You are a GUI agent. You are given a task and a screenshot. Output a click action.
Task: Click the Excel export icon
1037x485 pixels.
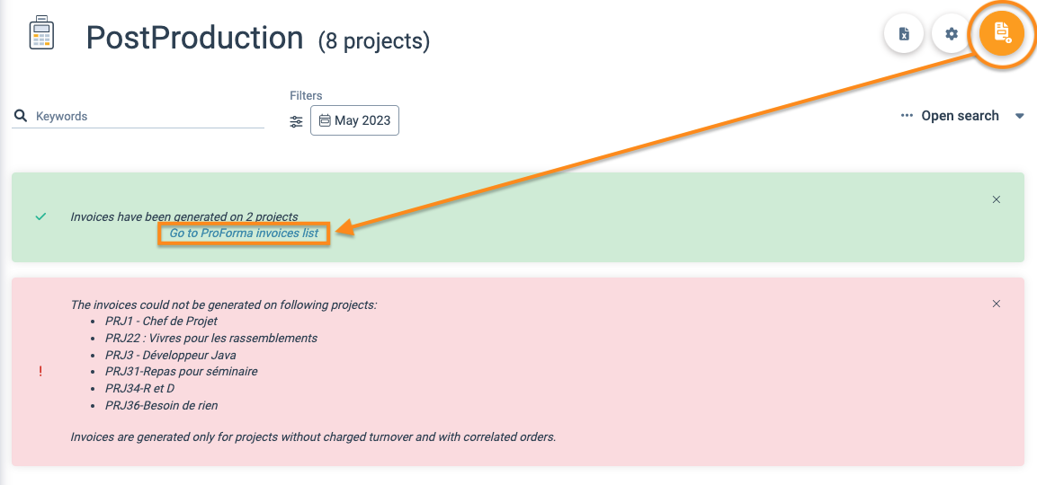click(x=903, y=33)
